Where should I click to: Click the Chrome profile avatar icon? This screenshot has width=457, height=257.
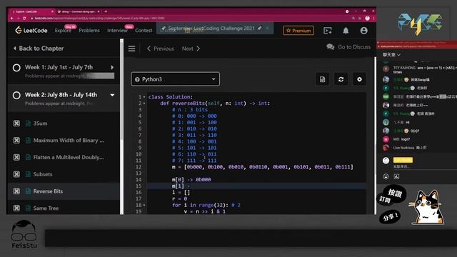[x=367, y=18]
